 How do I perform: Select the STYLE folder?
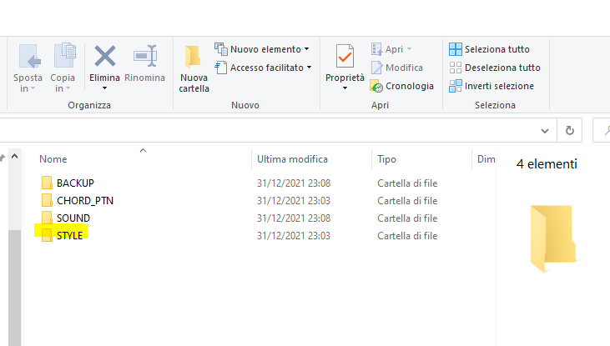(69, 236)
